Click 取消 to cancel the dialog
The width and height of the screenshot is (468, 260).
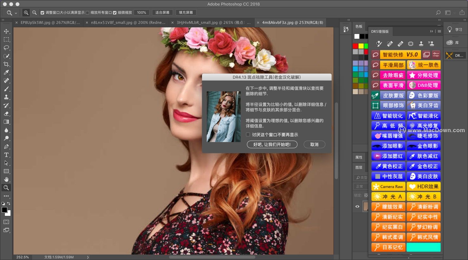tap(314, 145)
